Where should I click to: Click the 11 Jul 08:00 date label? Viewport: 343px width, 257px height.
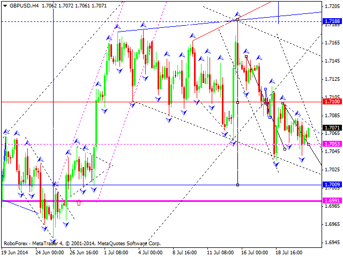(x=221, y=252)
